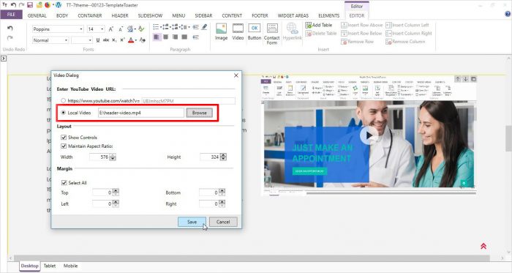Justify paragraph text

(x=184, y=37)
